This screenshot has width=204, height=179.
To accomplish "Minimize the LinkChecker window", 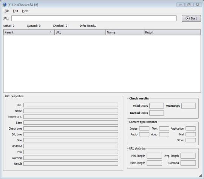I will pyautogui.click(x=181, y=5).
